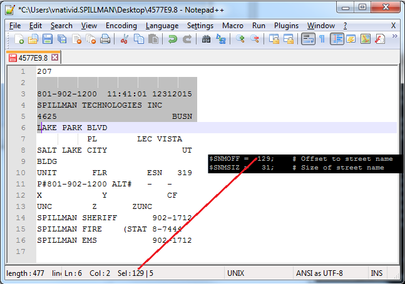Image resolution: width=405 pixels, height=284 pixels.
Task: Open the ? help menu
Action: point(345,26)
